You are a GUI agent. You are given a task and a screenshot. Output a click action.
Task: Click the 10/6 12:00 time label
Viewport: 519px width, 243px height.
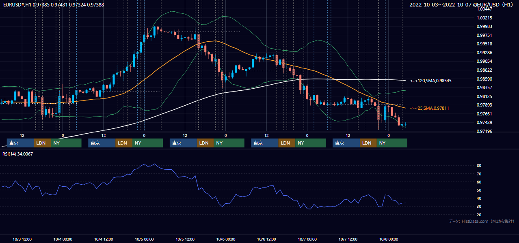[x=266, y=239]
